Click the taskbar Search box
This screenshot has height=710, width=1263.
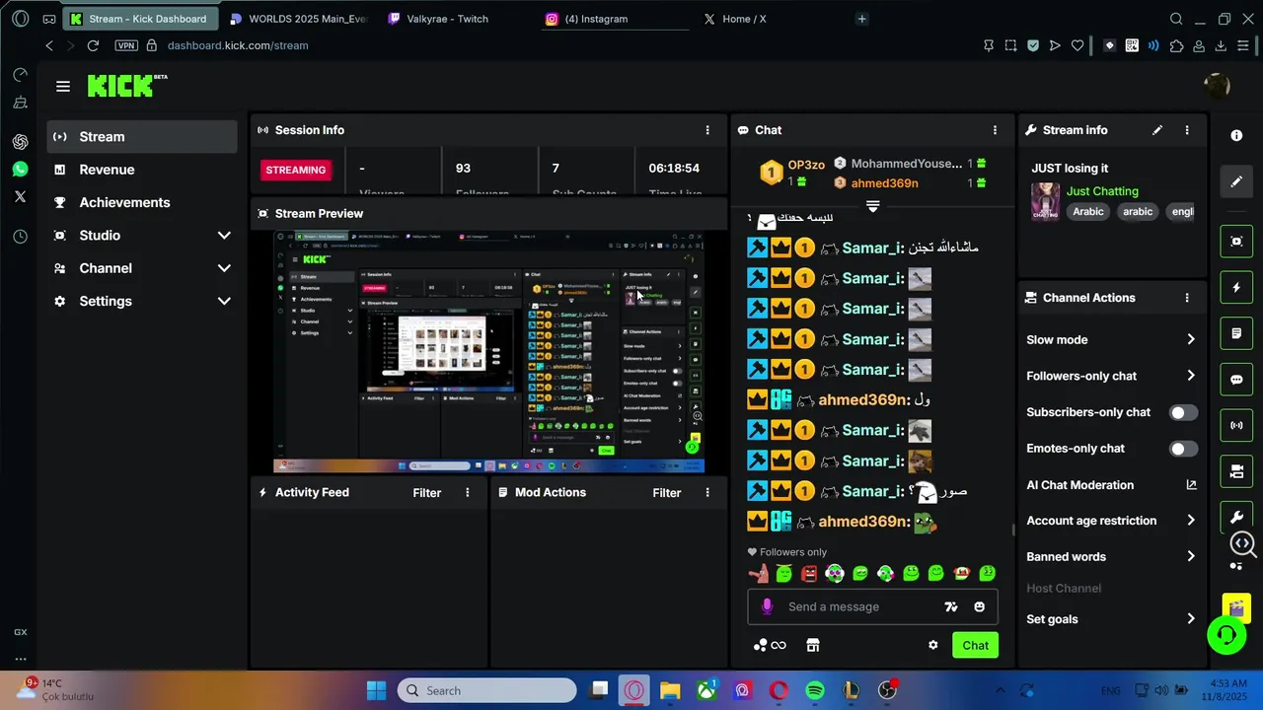tap(487, 690)
